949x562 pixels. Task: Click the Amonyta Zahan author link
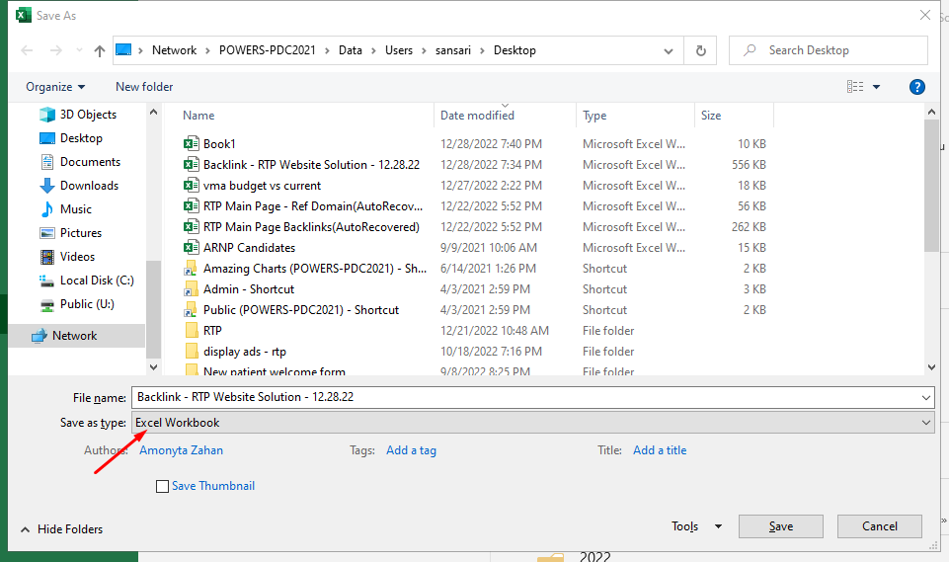point(181,450)
